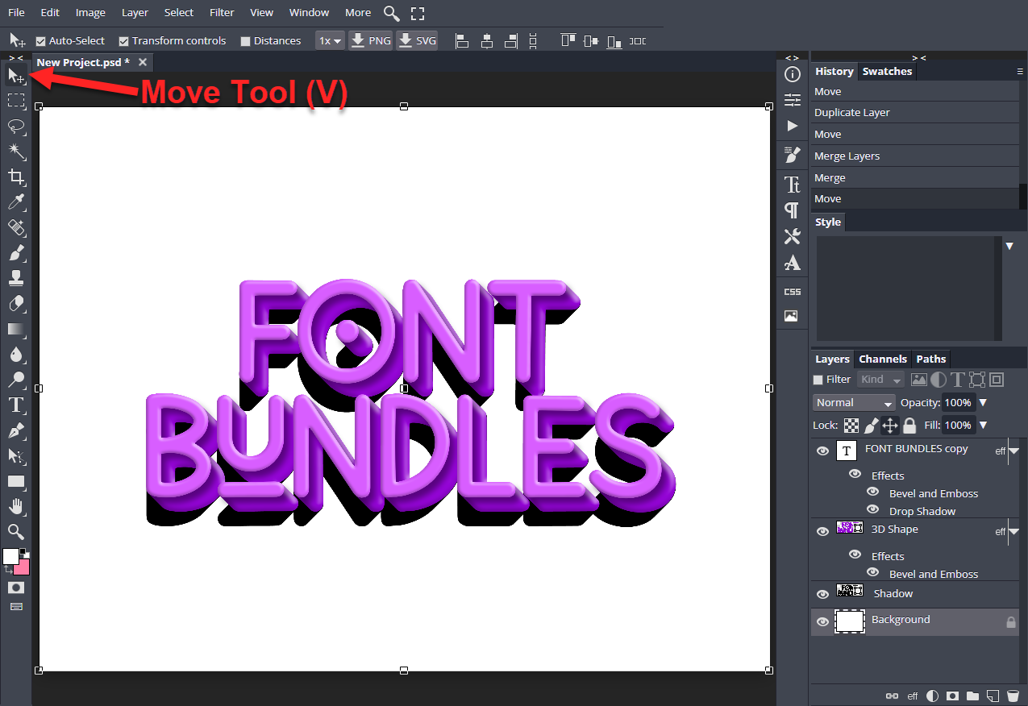The height and width of the screenshot is (706, 1028).
Task: Select the Type tool in left toolbar
Action: (x=15, y=405)
